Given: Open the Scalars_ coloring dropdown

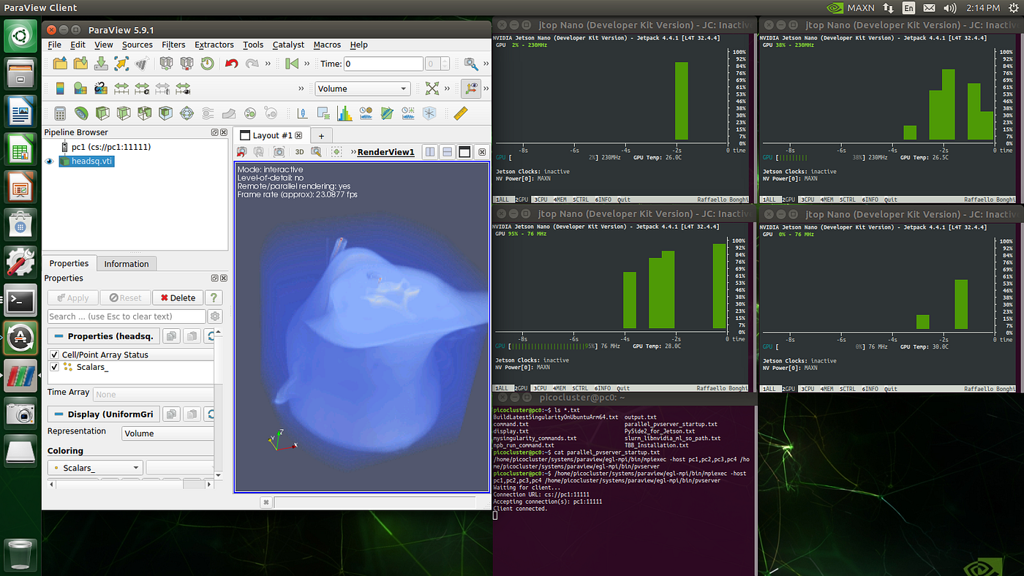Looking at the screenshot, I should (95, 468).
